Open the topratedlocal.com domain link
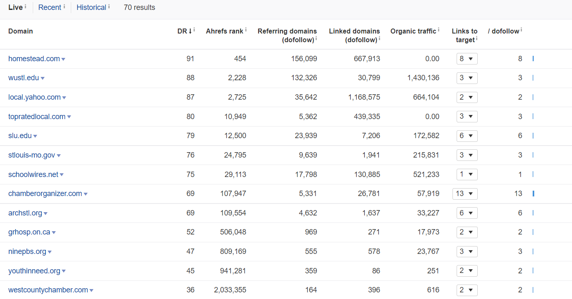 coord(37,117)
